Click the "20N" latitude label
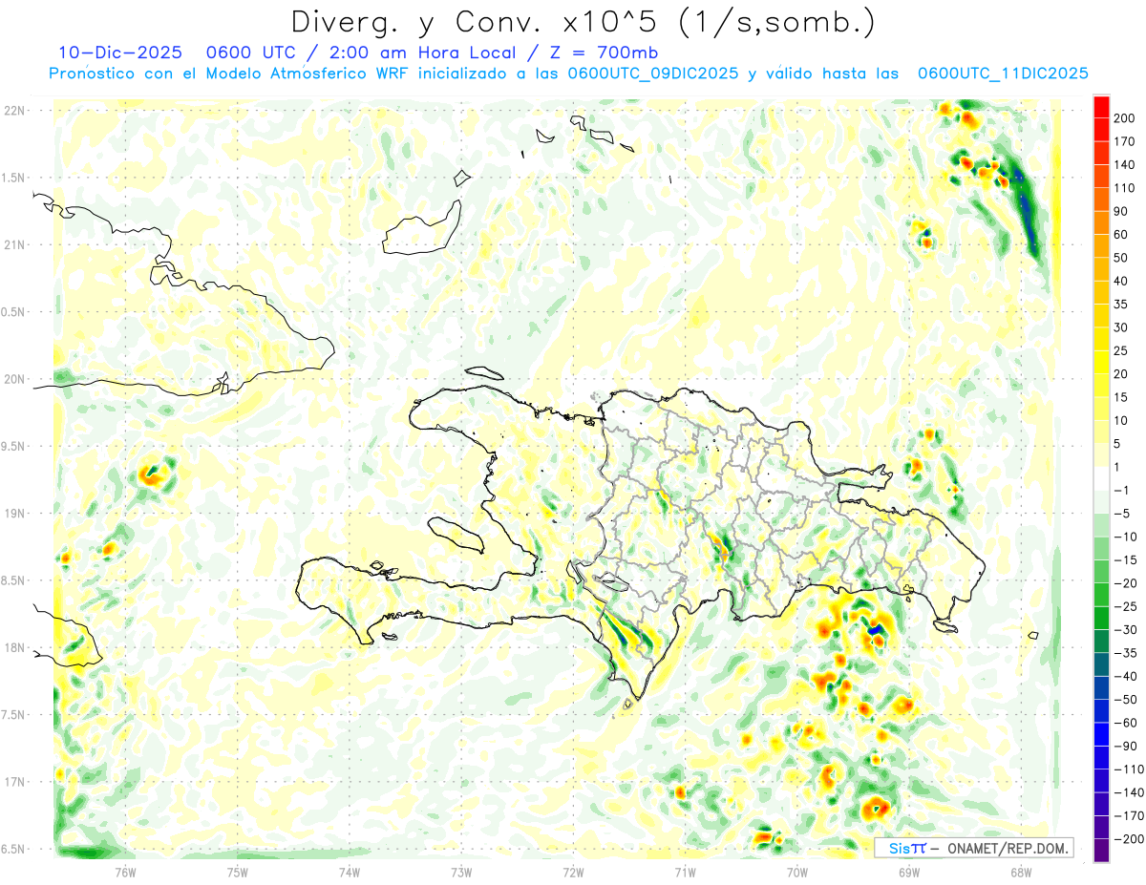 coord(14,379)
